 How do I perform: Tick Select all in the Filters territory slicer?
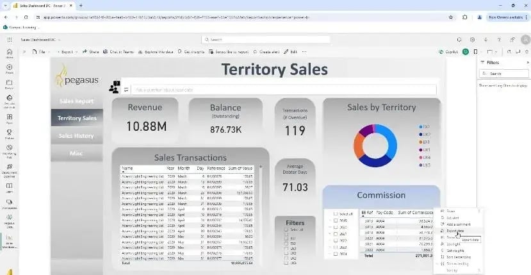(286, 229)
